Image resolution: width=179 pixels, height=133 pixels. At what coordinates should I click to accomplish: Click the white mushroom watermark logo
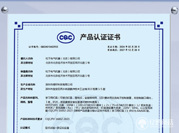tap(142, 123)
